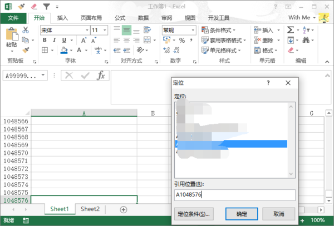Viewport: 334px width, 226px height.
Task: Switch to the 公式 tab
Action: coord(120,18)
